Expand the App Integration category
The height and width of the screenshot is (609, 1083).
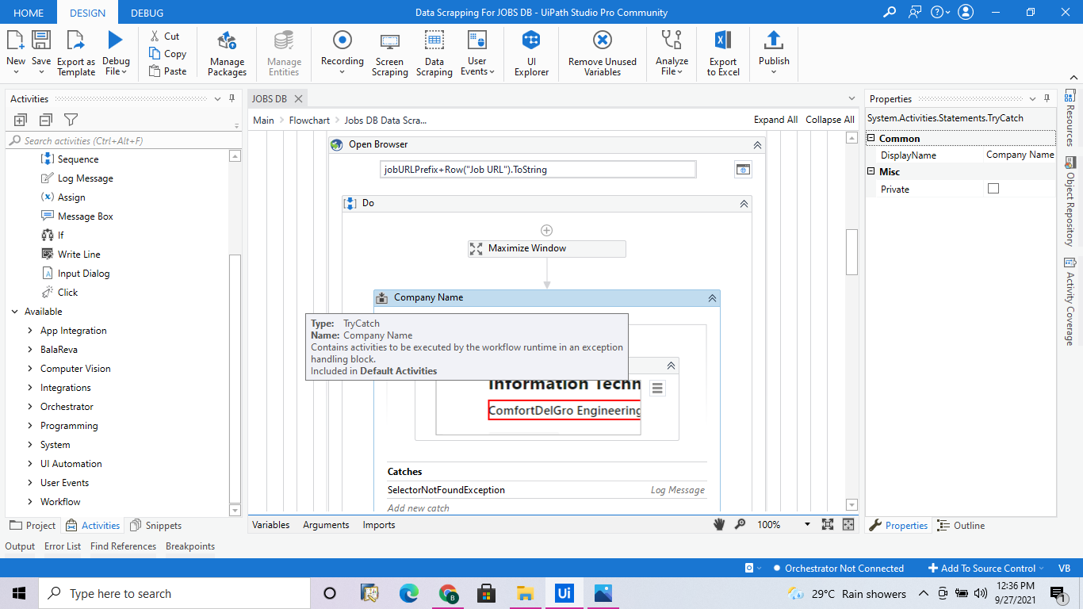(x=30, y=331)
